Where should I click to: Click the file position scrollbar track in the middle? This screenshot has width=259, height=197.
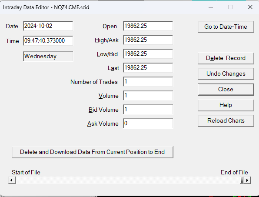pyautogui.click(x=128, y=180)
